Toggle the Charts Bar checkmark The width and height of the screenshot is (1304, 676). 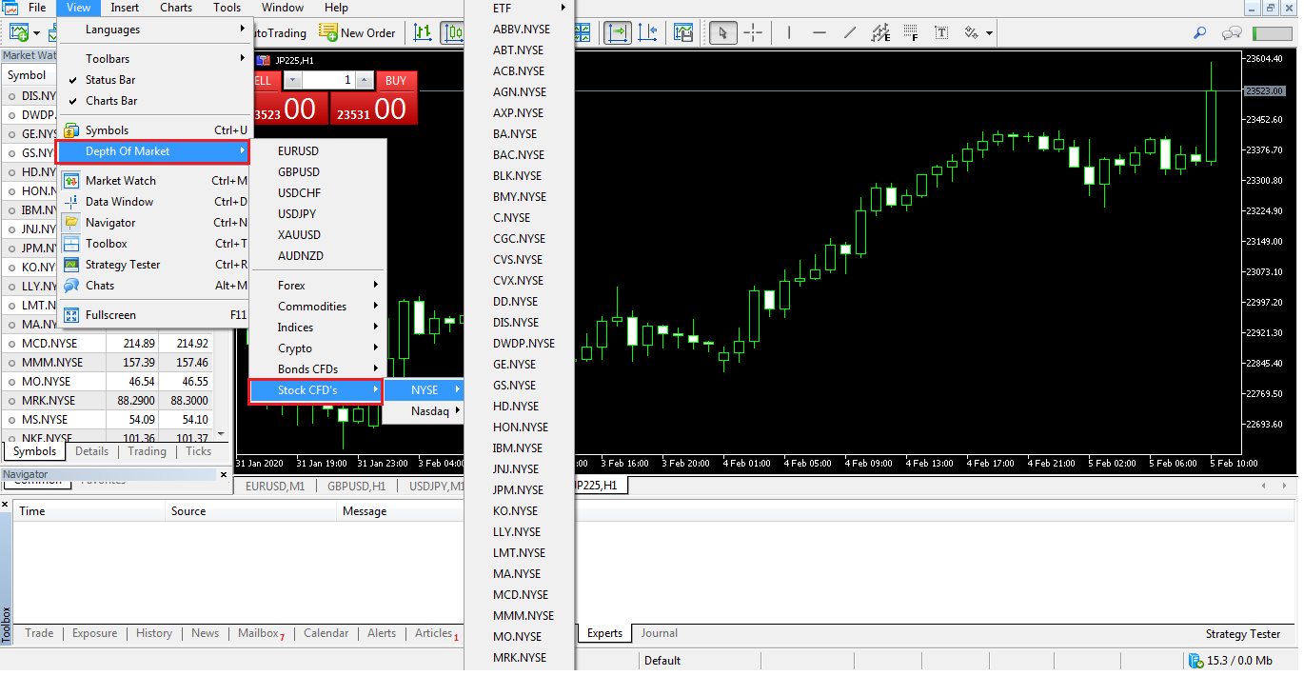click(x=72, y=101)
